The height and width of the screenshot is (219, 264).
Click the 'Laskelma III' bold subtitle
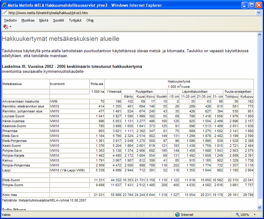(72, 67)
